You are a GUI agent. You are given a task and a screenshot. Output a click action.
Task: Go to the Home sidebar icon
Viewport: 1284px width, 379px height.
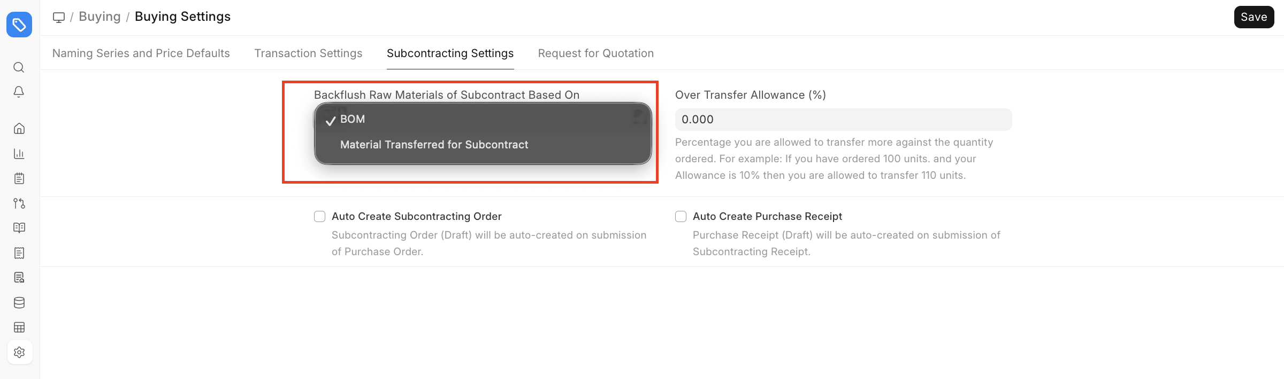(x=19, y=129)
